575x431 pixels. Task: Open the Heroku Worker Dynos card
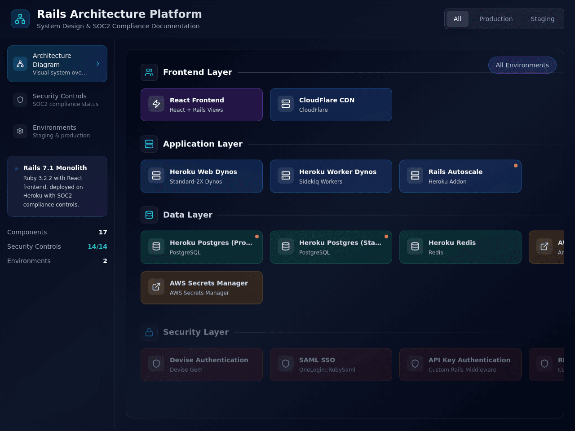click(331, 176)
